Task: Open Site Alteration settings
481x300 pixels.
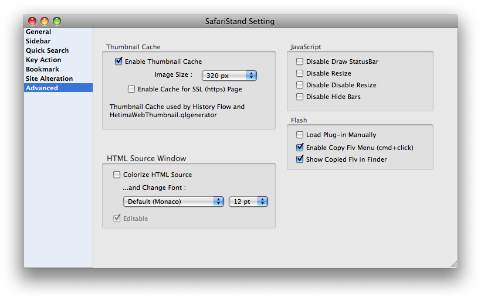Action: click(58, 79)
